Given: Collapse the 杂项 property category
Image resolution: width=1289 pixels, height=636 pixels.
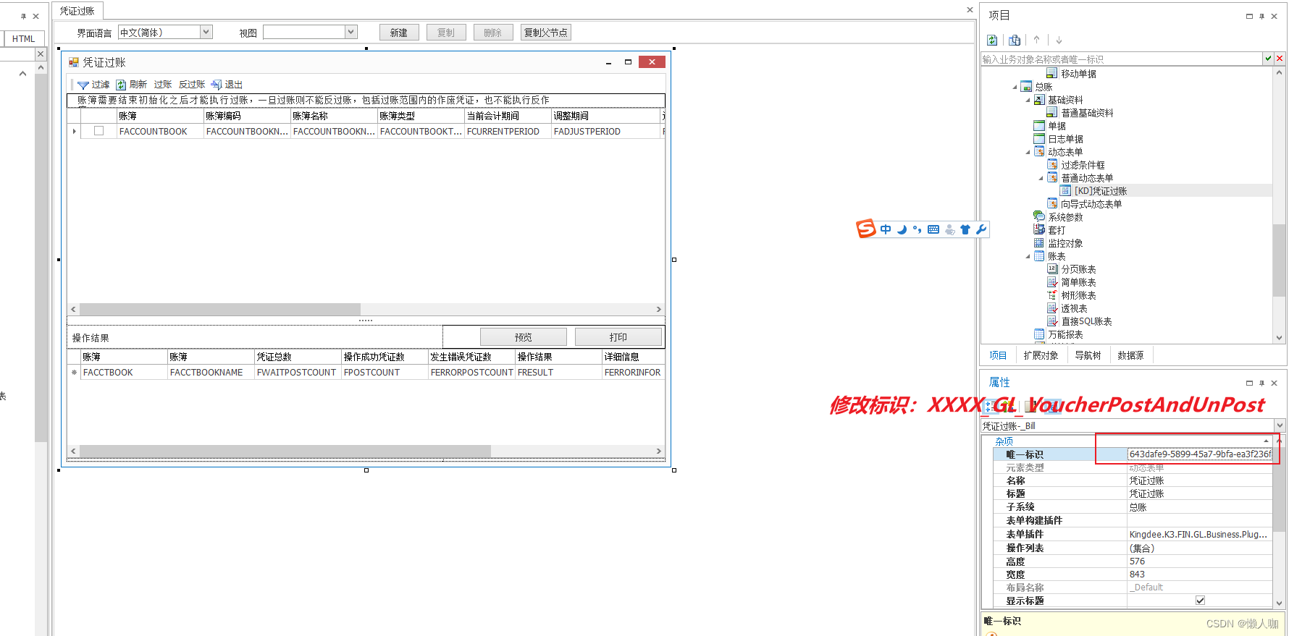Looking at the screenshot, I should coord(1266,441).
